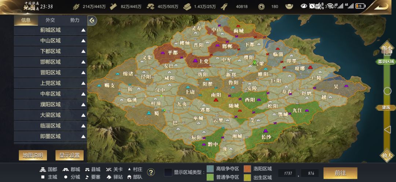The height and width of the screenshot is (182, 396).
Task: Expand the 上党区域 row triangle
Action: pos(83,83)
